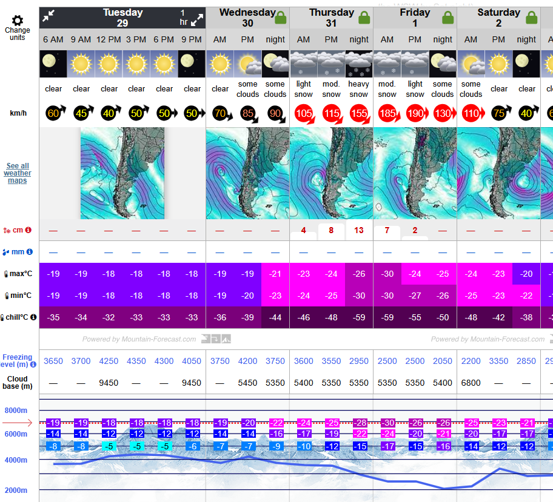Click Wednesday PM some clouds icon
The height and width of the screenshot is (502, 553).
[247, 64]
